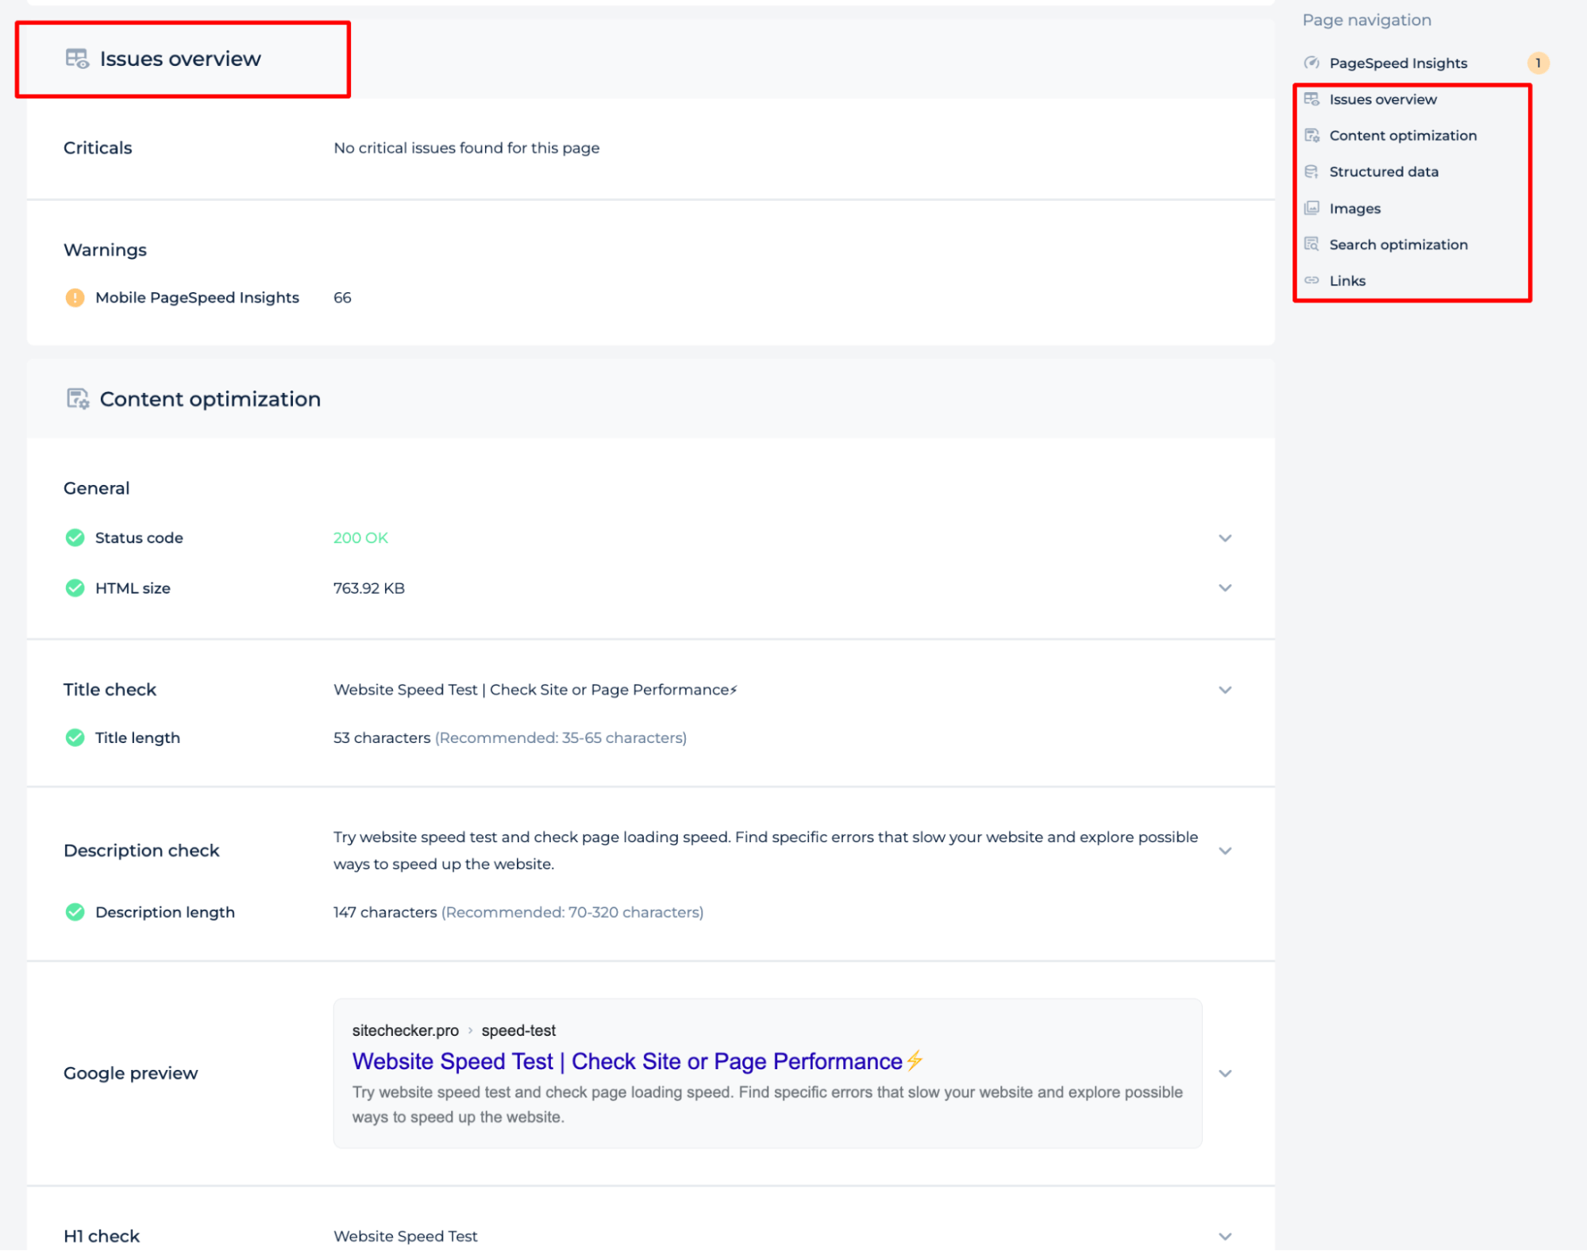Image resolution: width=1587 pixels, height=1251 pixels.
Task: Click the sitechecker.pro breadcrumb in Google preview
Action: coord(406,1030)
